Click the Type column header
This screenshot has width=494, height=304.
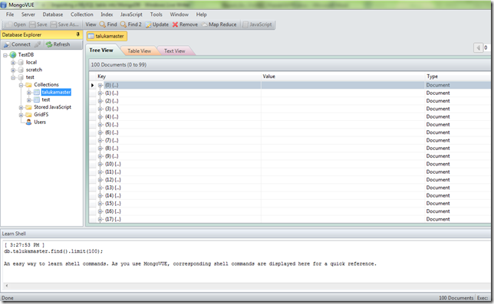458,77
